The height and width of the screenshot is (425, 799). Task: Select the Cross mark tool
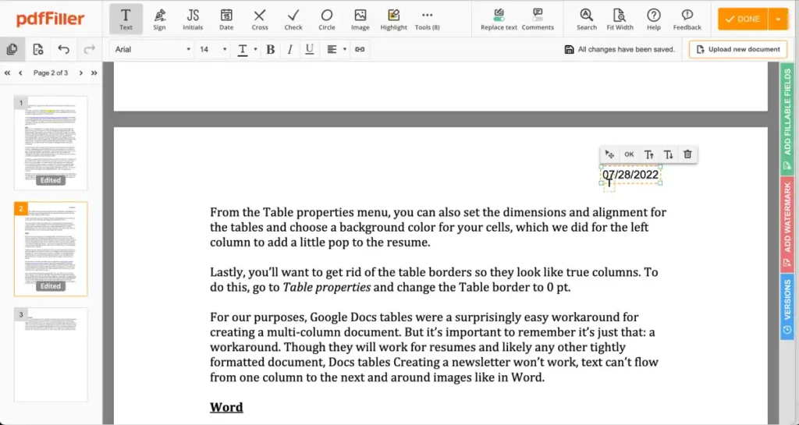(260, 19)
